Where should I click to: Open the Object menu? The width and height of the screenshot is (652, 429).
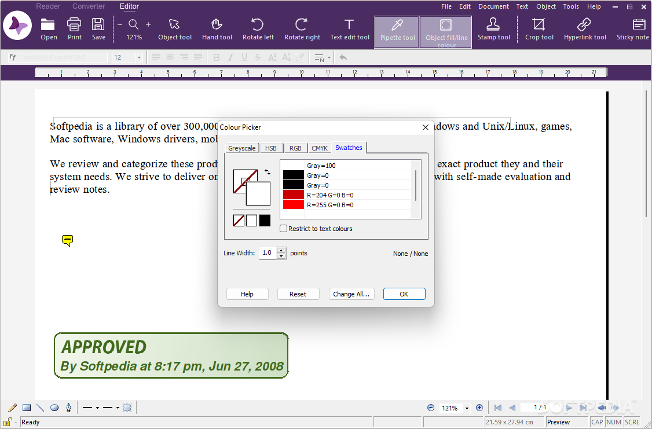[545, 6]
